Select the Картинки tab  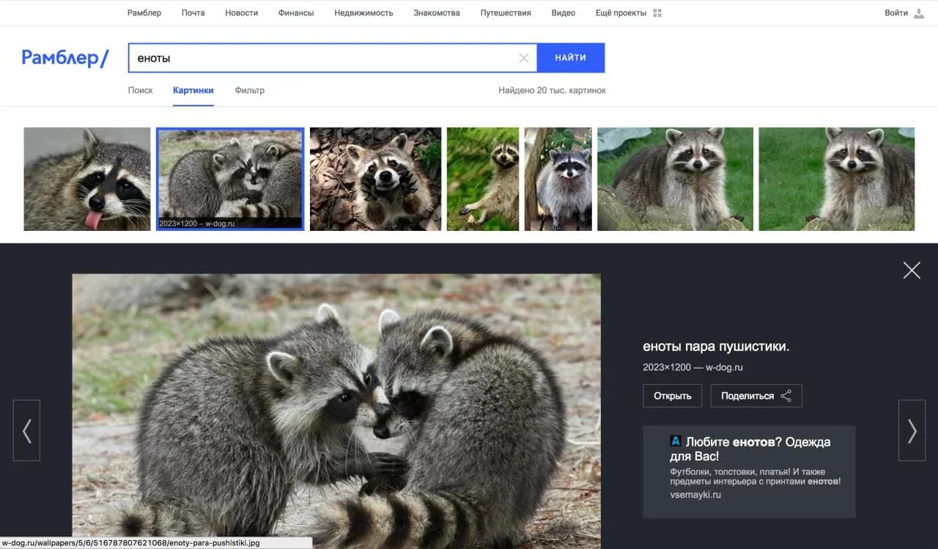click(x=193, y=90)
